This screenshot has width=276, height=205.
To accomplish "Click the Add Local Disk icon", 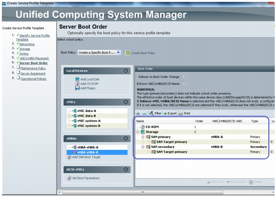I will [x=77, y=79].
